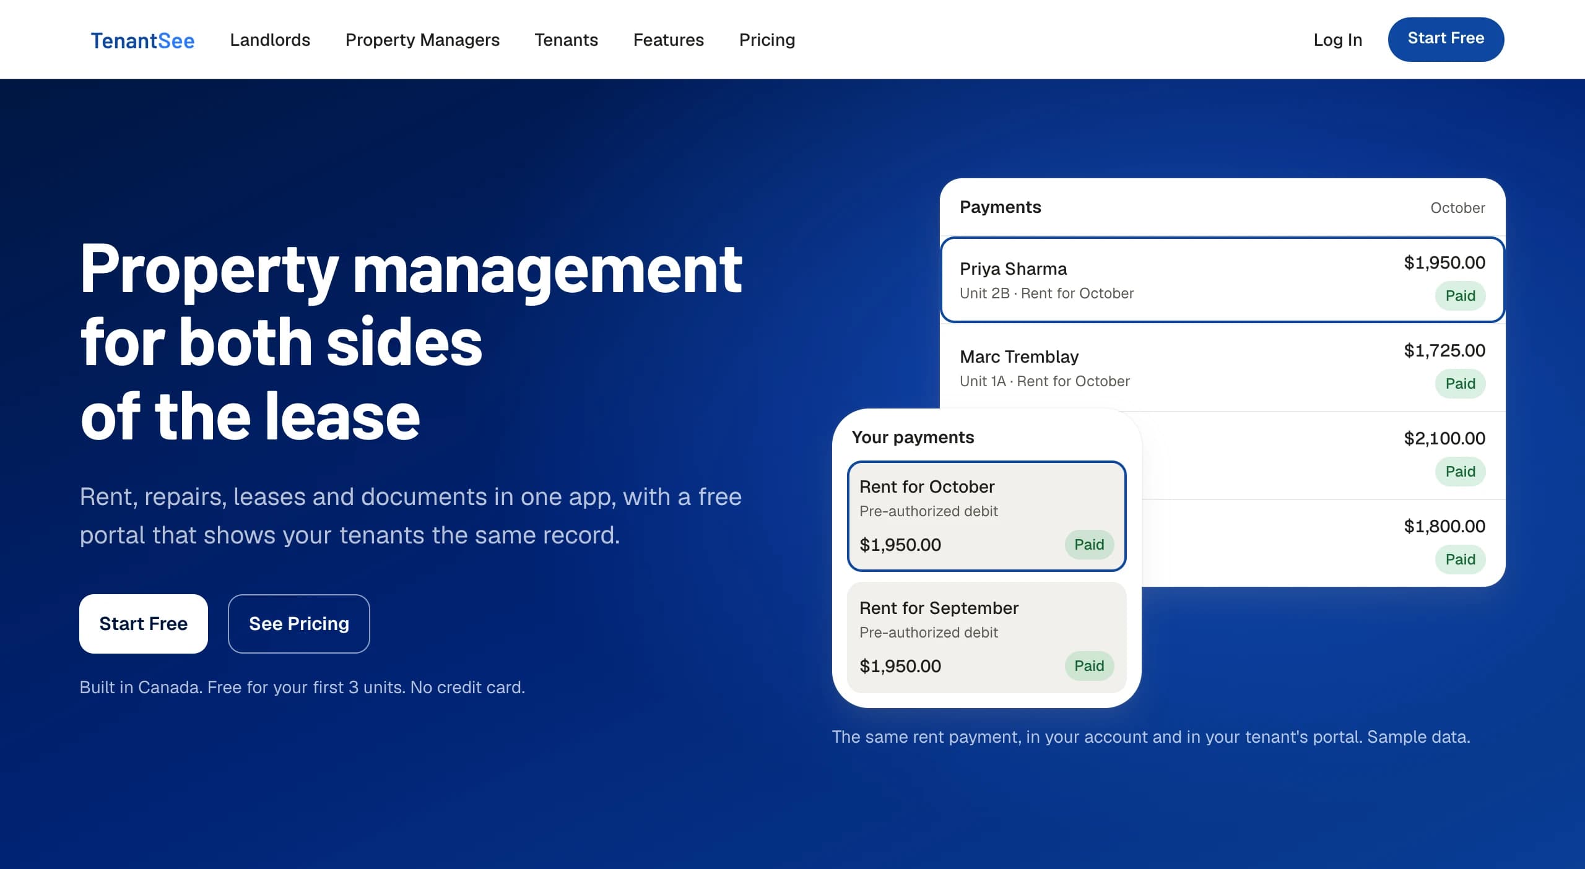Select the Tenants navigation link

pos(566,40)
